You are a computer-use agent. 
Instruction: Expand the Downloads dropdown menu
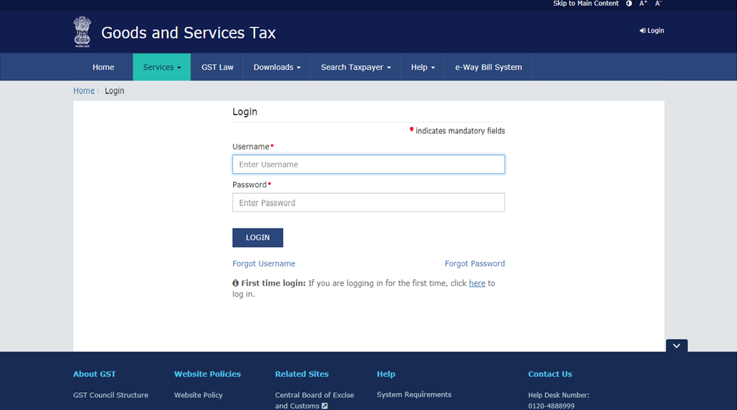tap(277, 67)
